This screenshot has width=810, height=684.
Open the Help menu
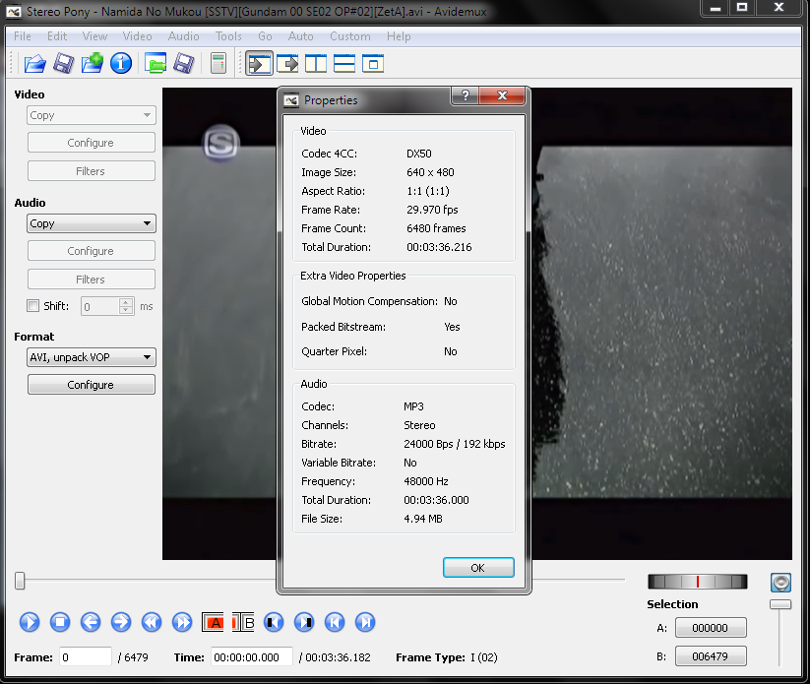coord(399,36)
